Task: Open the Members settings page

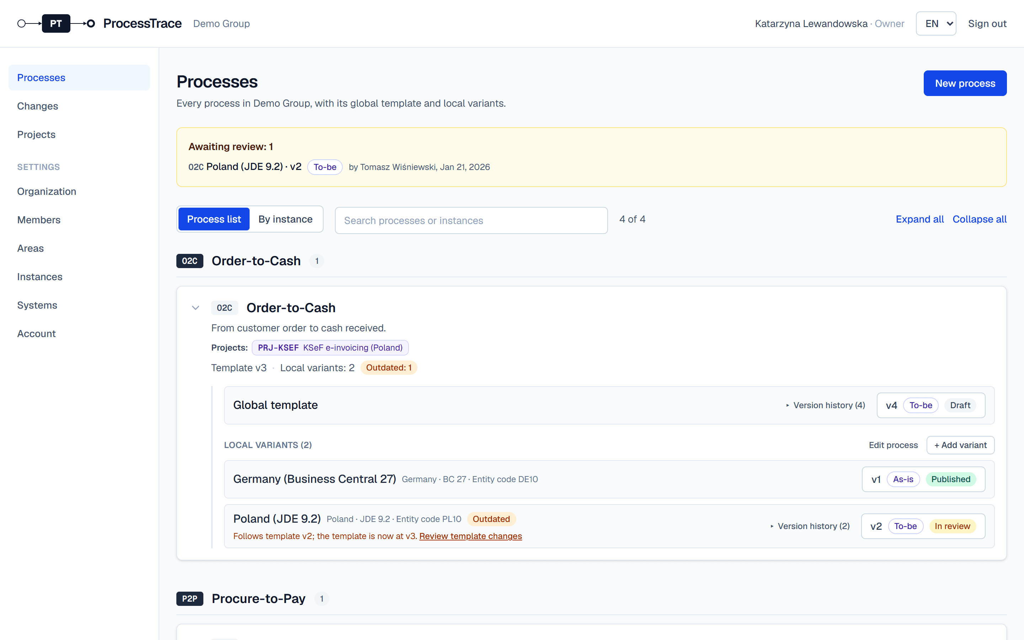Action: pos(79,220)
